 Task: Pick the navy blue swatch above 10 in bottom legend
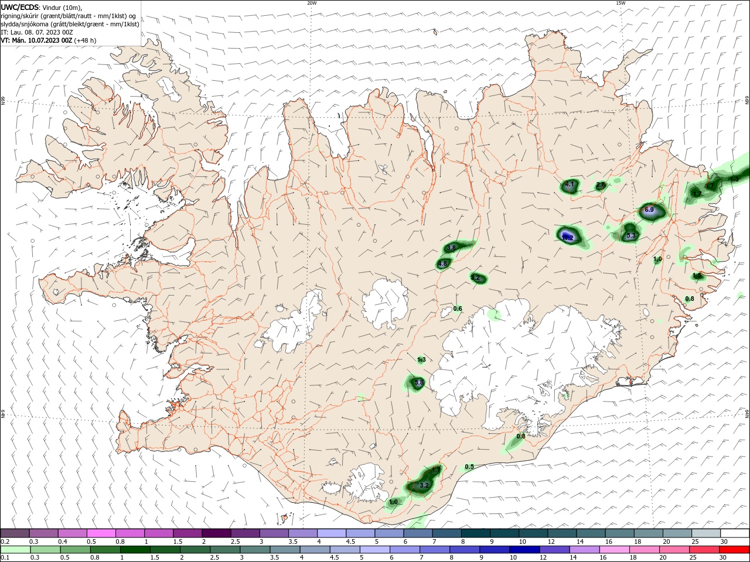[524, 550]
